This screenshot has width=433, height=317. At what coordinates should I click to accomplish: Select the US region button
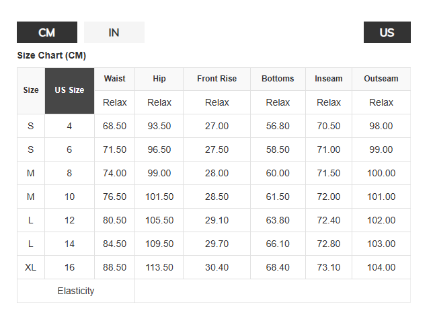[387, 32]
